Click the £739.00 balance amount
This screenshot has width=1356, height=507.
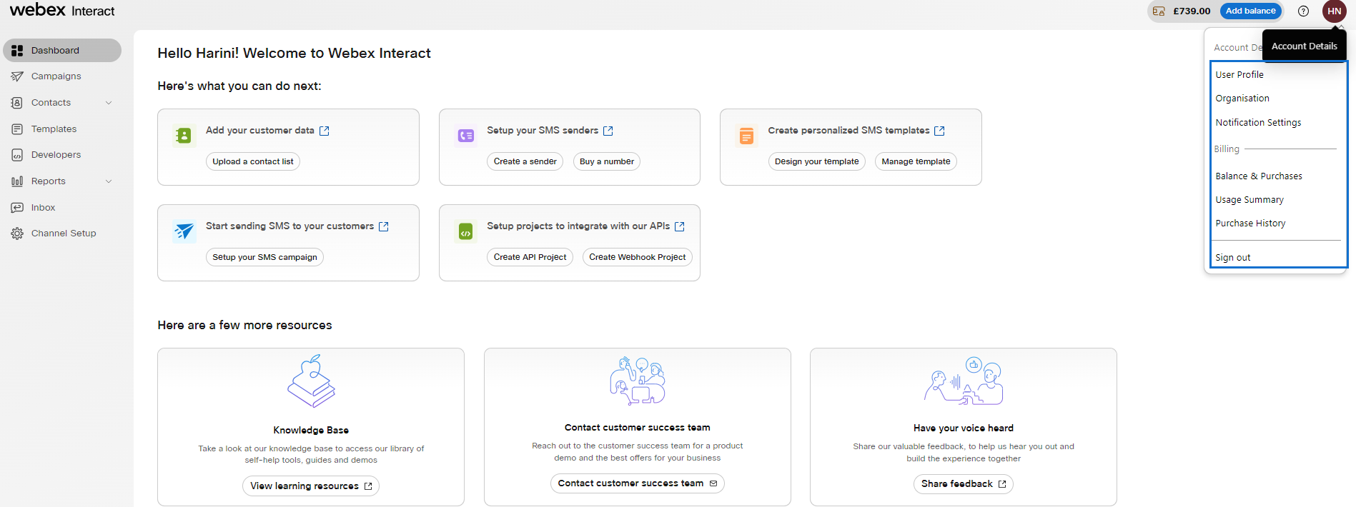(1192, 11)
